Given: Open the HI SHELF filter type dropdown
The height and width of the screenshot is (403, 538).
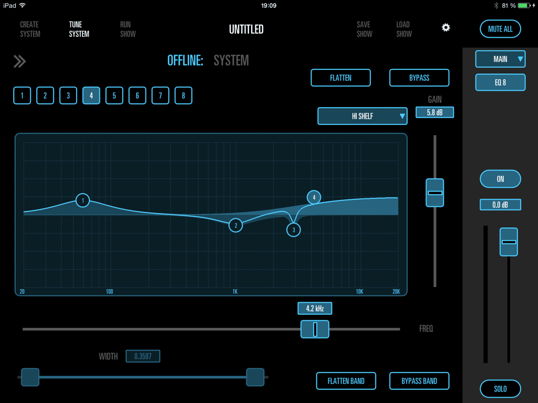Looking at the screenshot, I should click(x=363, y=116).
